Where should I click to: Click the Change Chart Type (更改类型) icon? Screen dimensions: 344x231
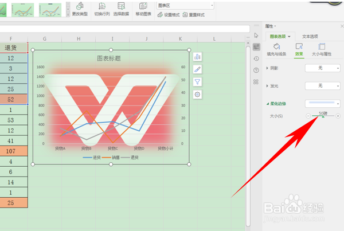tap(80, 9)
